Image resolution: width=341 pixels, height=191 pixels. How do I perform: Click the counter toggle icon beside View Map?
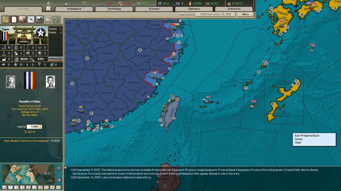coord(49,9)
